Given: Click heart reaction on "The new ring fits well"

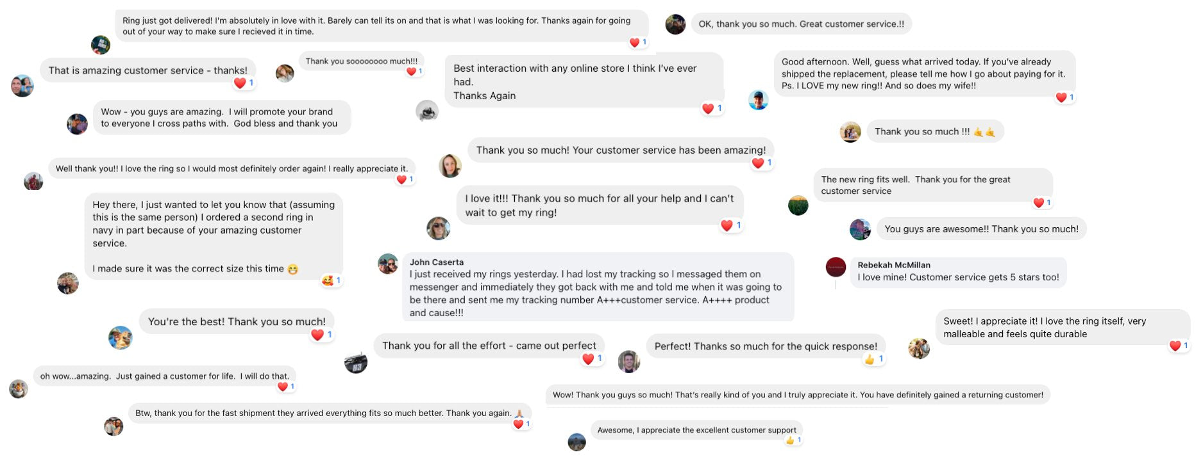Looking at the screenshot, I should [1039, 203].
